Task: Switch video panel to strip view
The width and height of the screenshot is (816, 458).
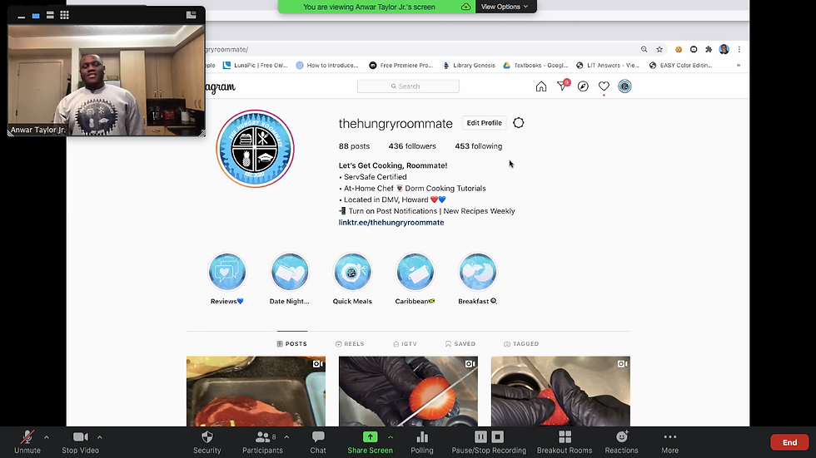Action: pyautogui.click(x=50, y=15)
